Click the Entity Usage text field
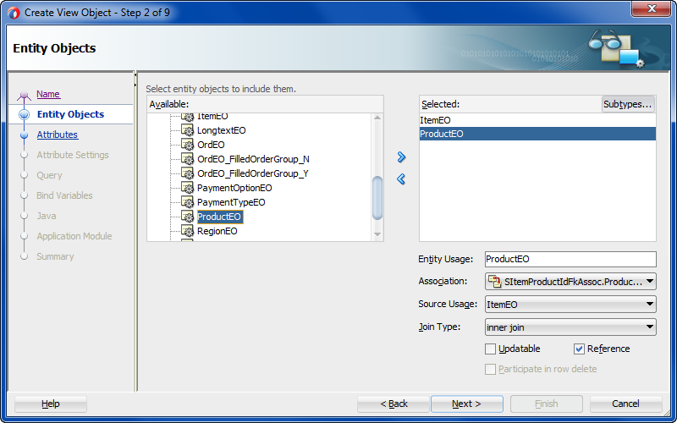The image size is (677, 423). (570, 260)
